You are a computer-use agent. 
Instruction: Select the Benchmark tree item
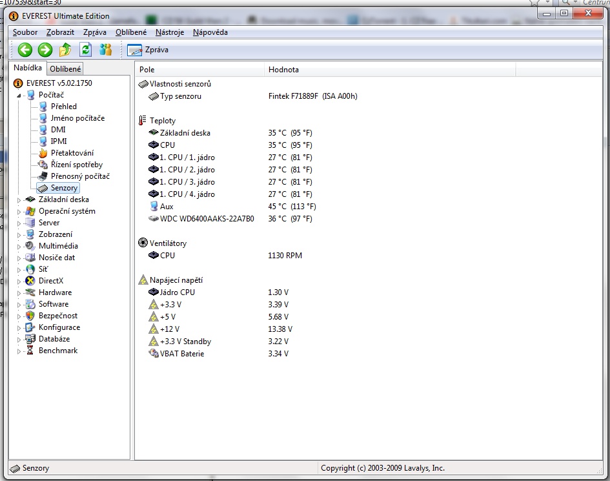(x=57, y=351)
